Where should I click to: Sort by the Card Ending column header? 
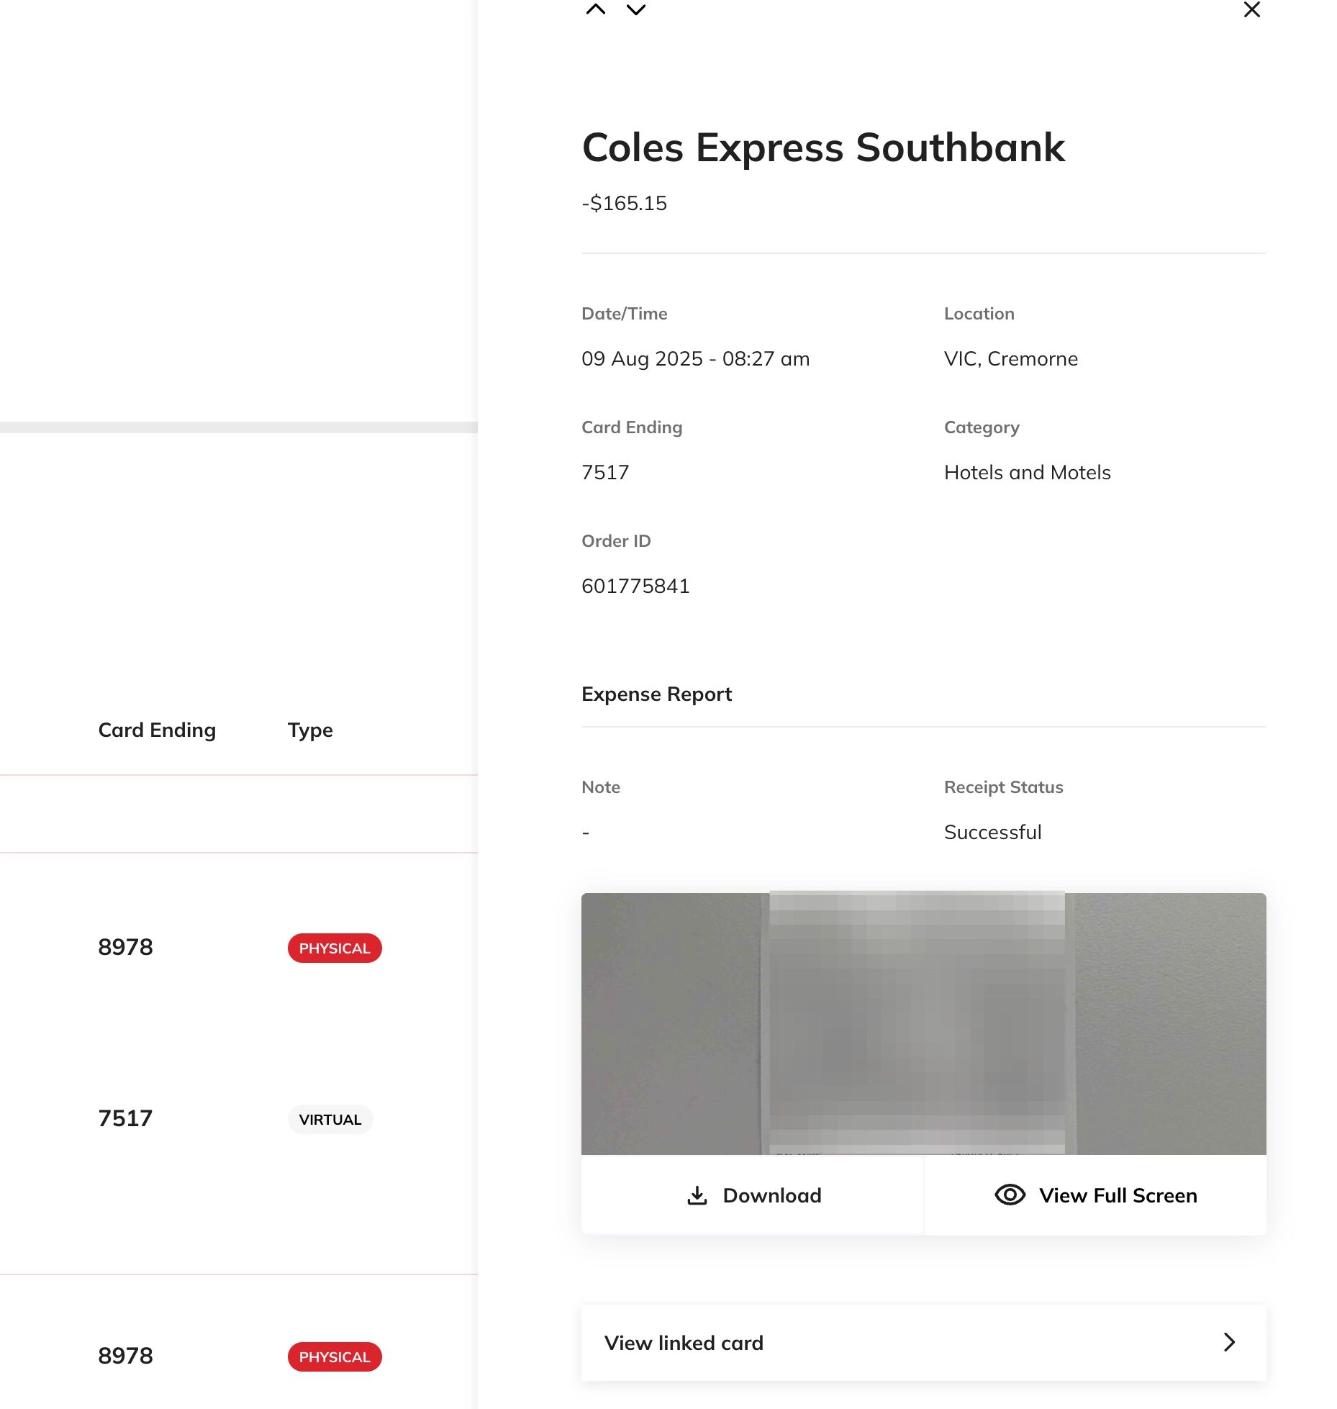coord(157,730)
